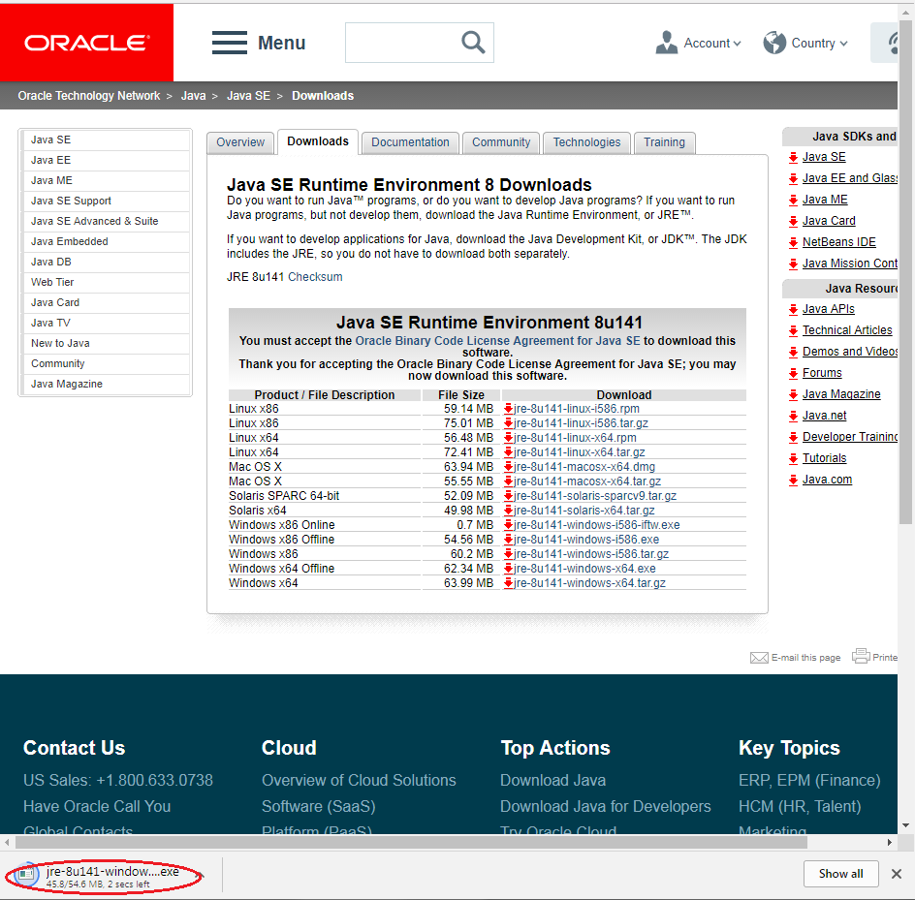Open the jre-8u141-windows download item

click(x=111, y=872)
